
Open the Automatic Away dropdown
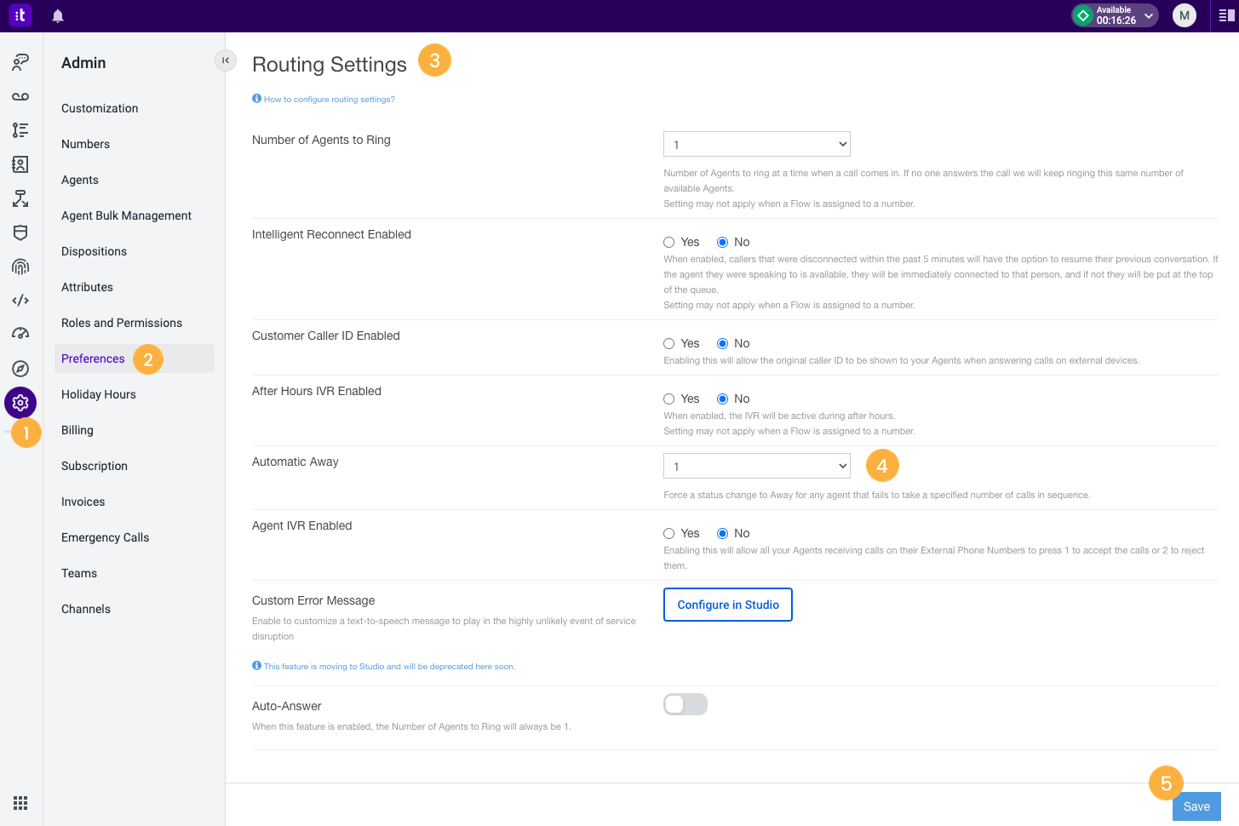coord(757,466)
